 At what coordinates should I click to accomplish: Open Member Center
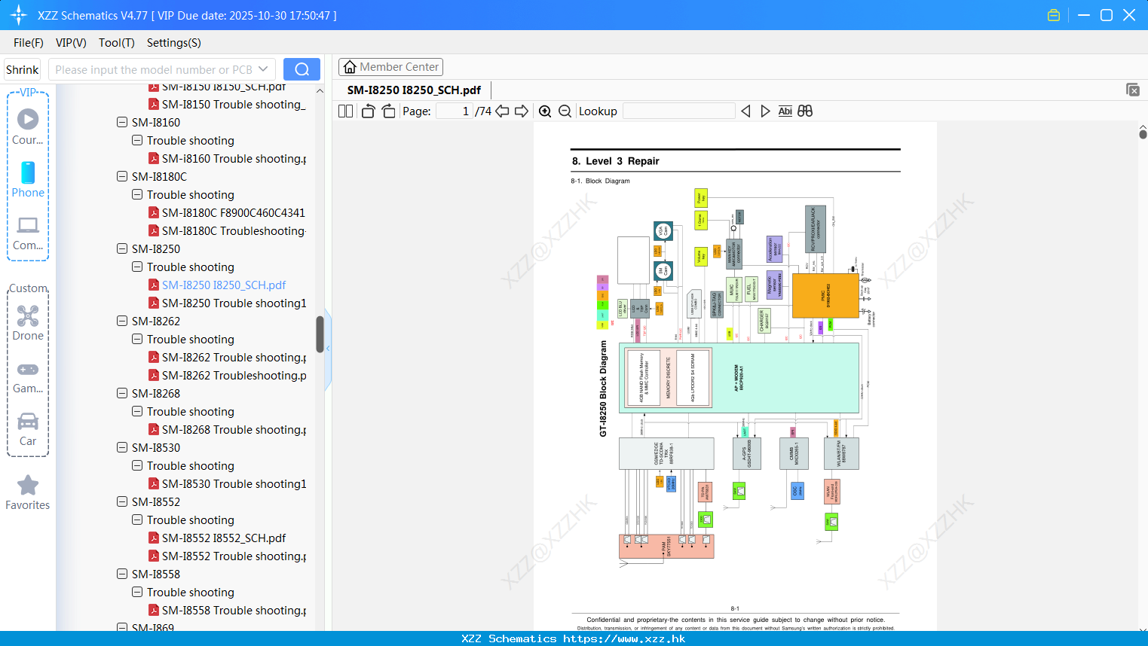coord(390,67)
